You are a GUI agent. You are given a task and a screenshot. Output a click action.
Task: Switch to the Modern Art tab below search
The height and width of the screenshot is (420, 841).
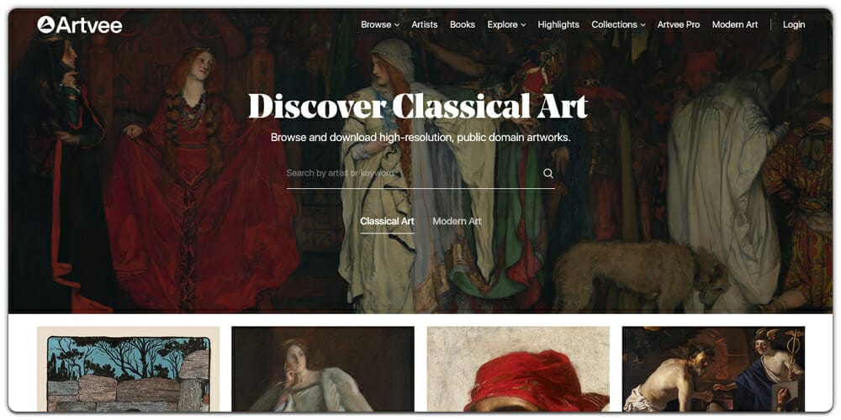click(457, 221)
